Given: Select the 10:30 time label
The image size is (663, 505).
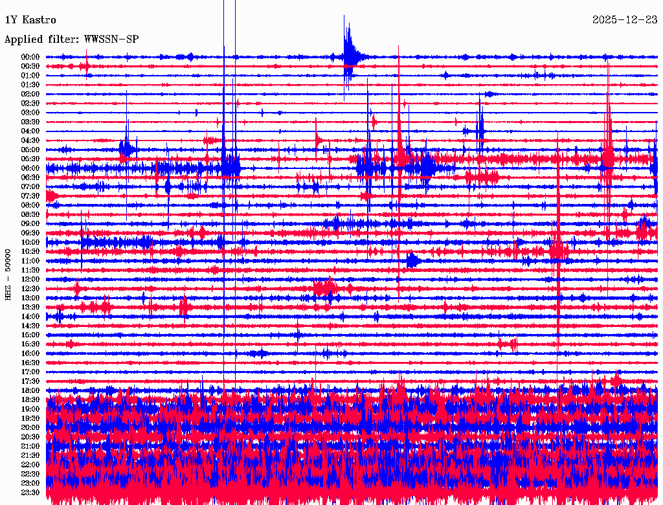Looking at the screenshot, I should 30,251.
